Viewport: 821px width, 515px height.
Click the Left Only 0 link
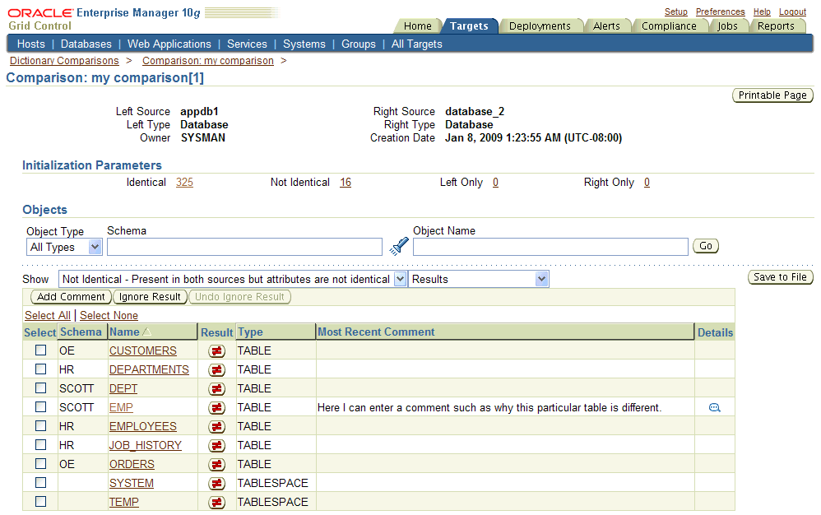495,182
